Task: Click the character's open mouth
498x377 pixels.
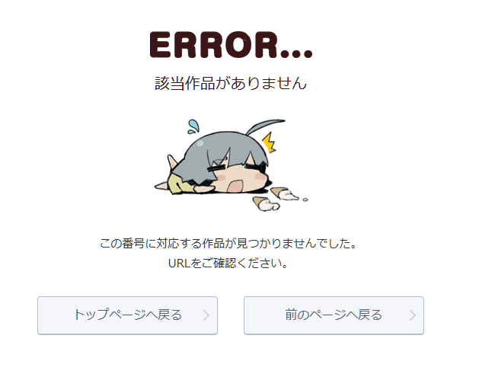Action: tap(236, 186)
